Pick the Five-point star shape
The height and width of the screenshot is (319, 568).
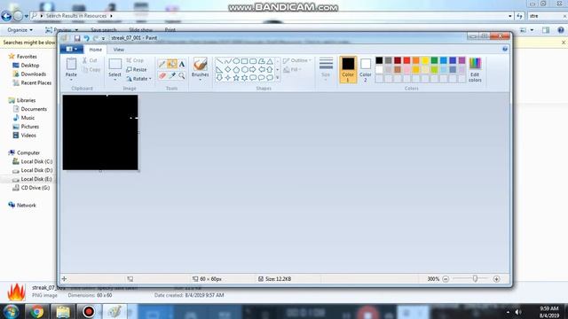click(236, 78)
